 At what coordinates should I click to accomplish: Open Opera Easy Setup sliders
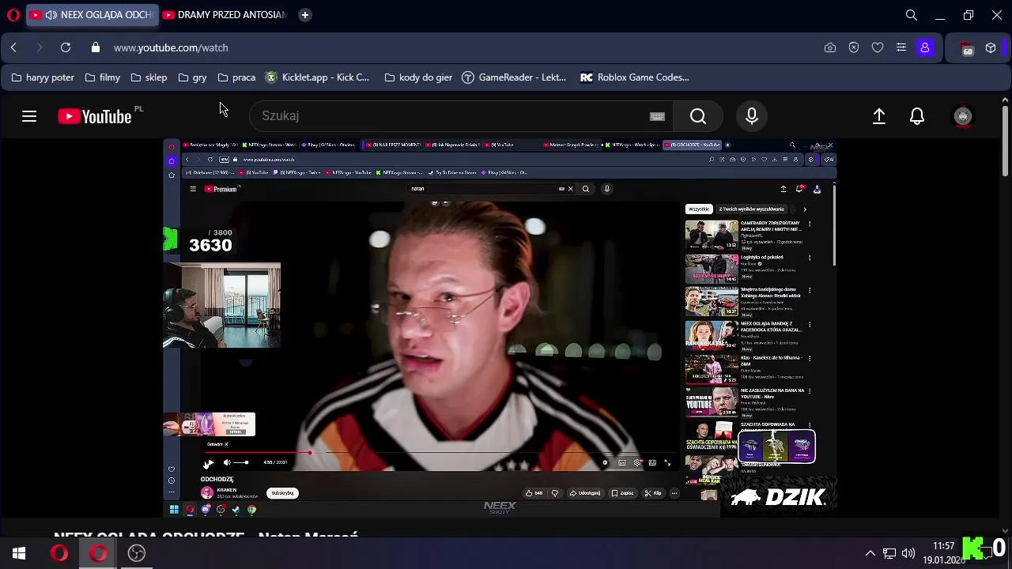901,47
